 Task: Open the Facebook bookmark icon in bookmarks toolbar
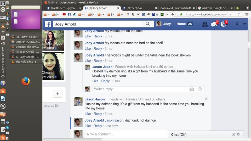(69, 14)
